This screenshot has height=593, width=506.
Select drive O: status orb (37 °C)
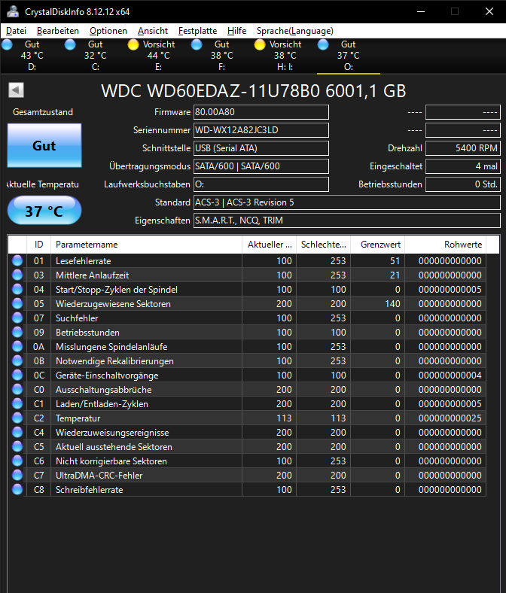[323, 44]
